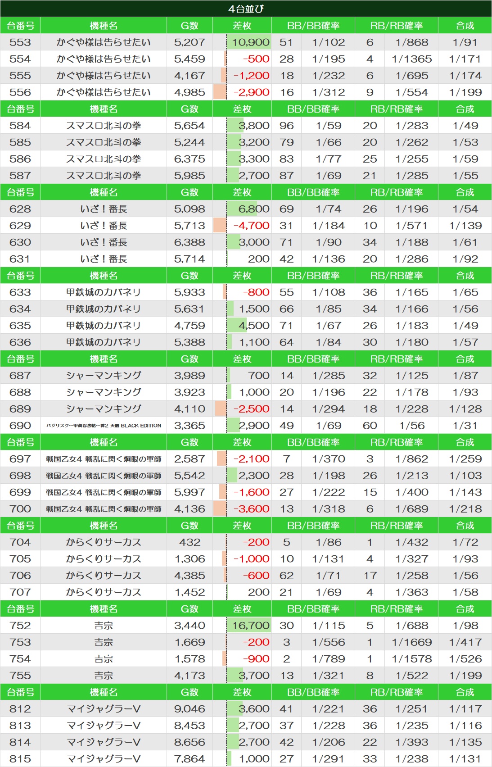492x767 pixels.
Task: Click machine name in row 554
Action: pyautogui.click(x=104, y=59)
